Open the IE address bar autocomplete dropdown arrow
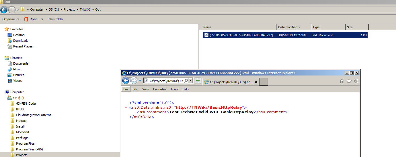 (190, 81)
